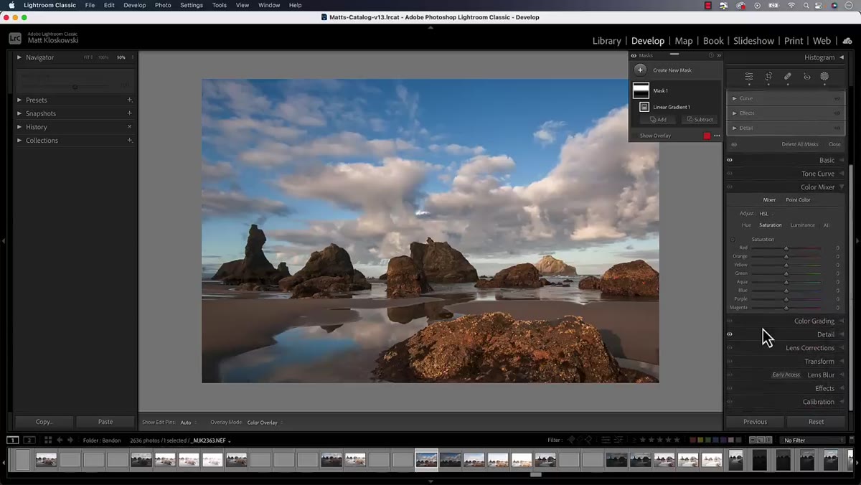Expand the Color Grading panel
Viewport: 861px width, 485px height.
click(x=842, y=321)
